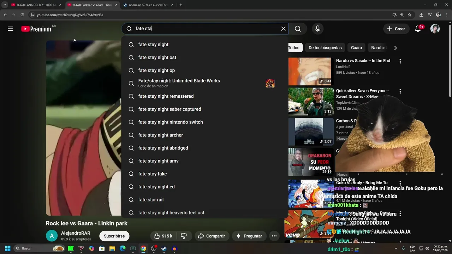This screenshot has width=452, height=254.
Task: Show more filter chips with right chevron
Action: tap(395, 48)
